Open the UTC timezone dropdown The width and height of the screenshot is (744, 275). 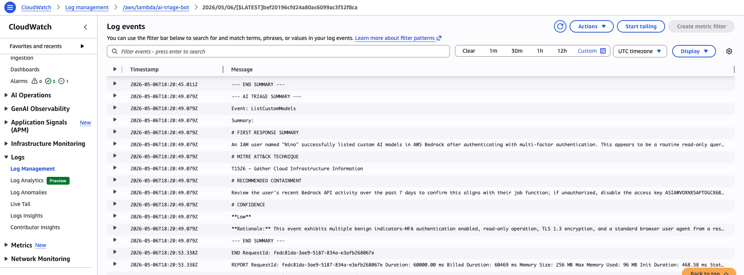[639, 51]
